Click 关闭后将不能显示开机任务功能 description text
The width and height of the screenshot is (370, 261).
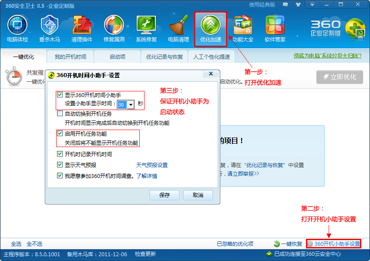pyautogui.click(x=101, y=143)
